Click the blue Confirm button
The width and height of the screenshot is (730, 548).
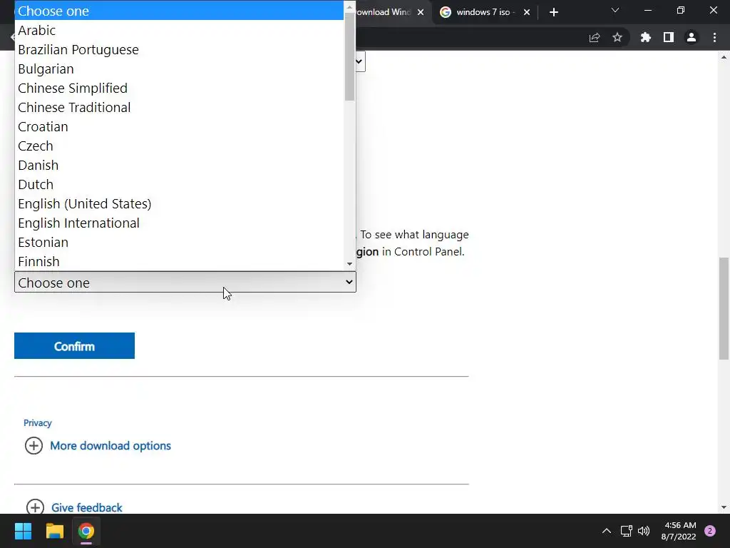click(74, 346)
